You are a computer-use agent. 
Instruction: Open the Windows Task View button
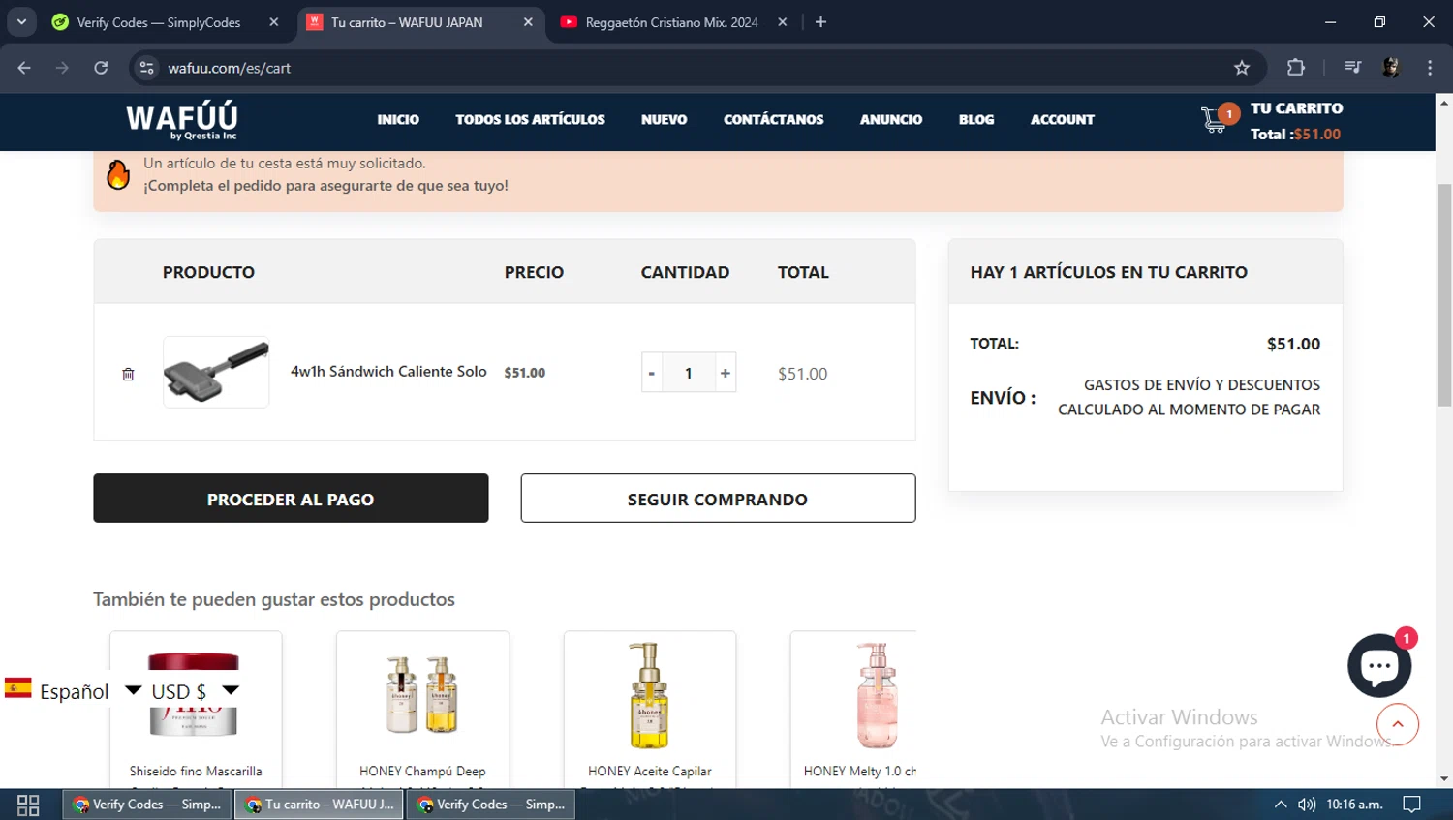point(28,805)
